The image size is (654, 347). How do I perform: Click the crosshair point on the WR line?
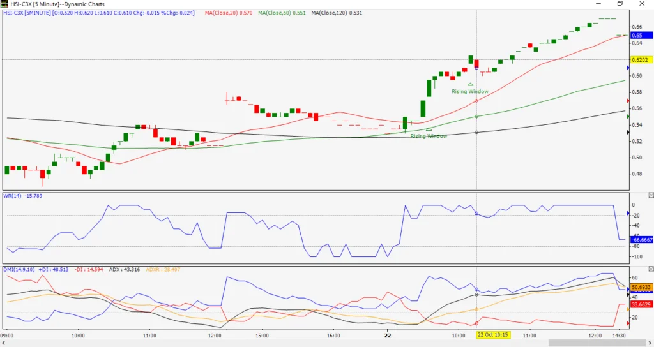coord(476,213)
